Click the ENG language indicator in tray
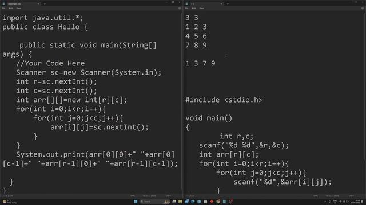 point(335,202)
